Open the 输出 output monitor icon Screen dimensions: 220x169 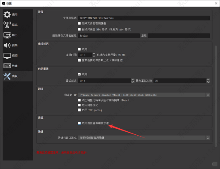coord(7,35)
